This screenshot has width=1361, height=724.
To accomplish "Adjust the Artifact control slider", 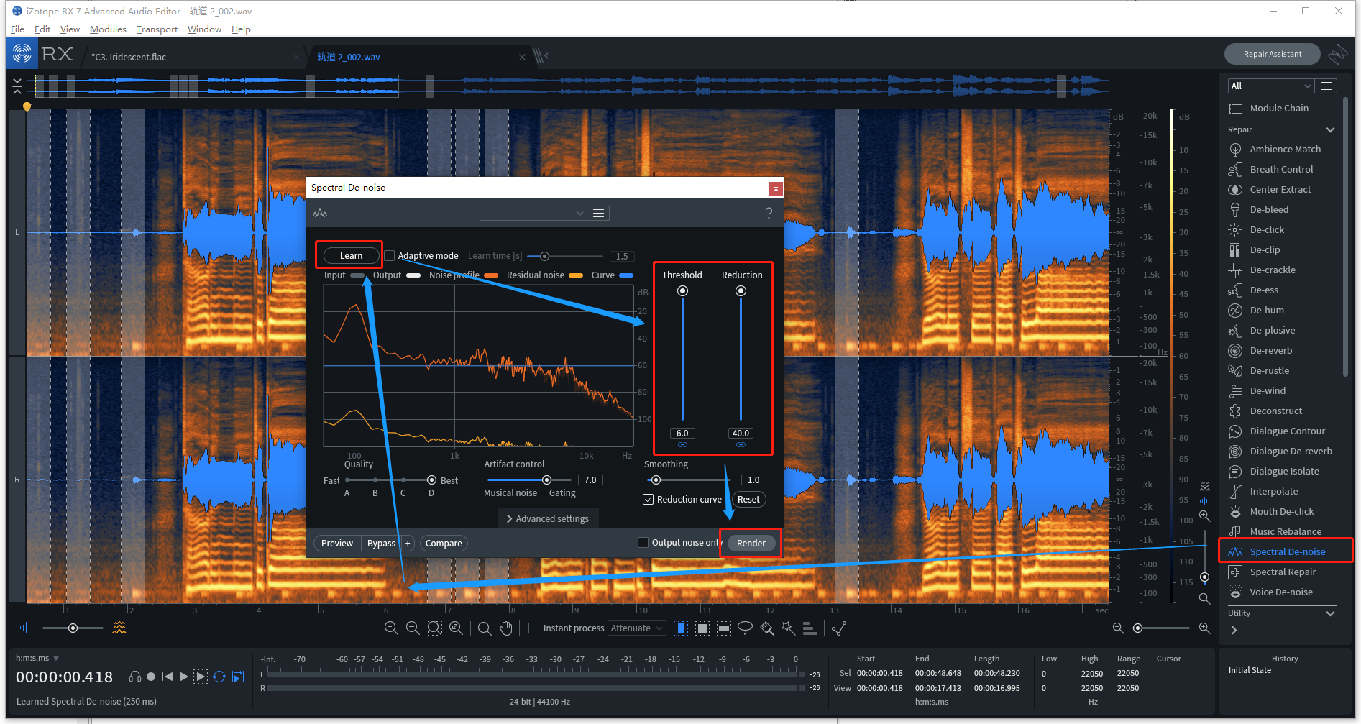I will point(546,480).
